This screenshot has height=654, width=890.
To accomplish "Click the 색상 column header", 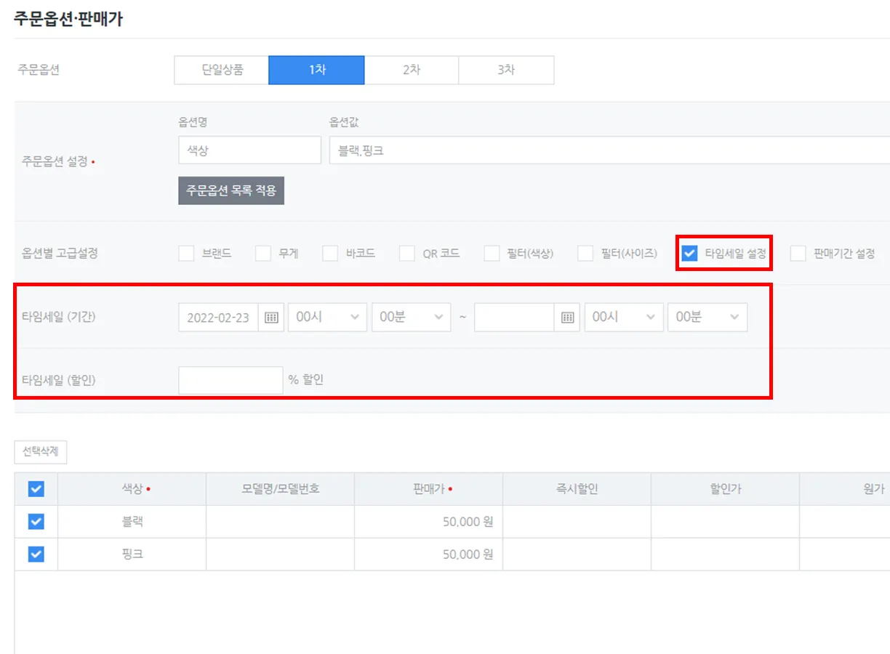I will pos(132,489).
